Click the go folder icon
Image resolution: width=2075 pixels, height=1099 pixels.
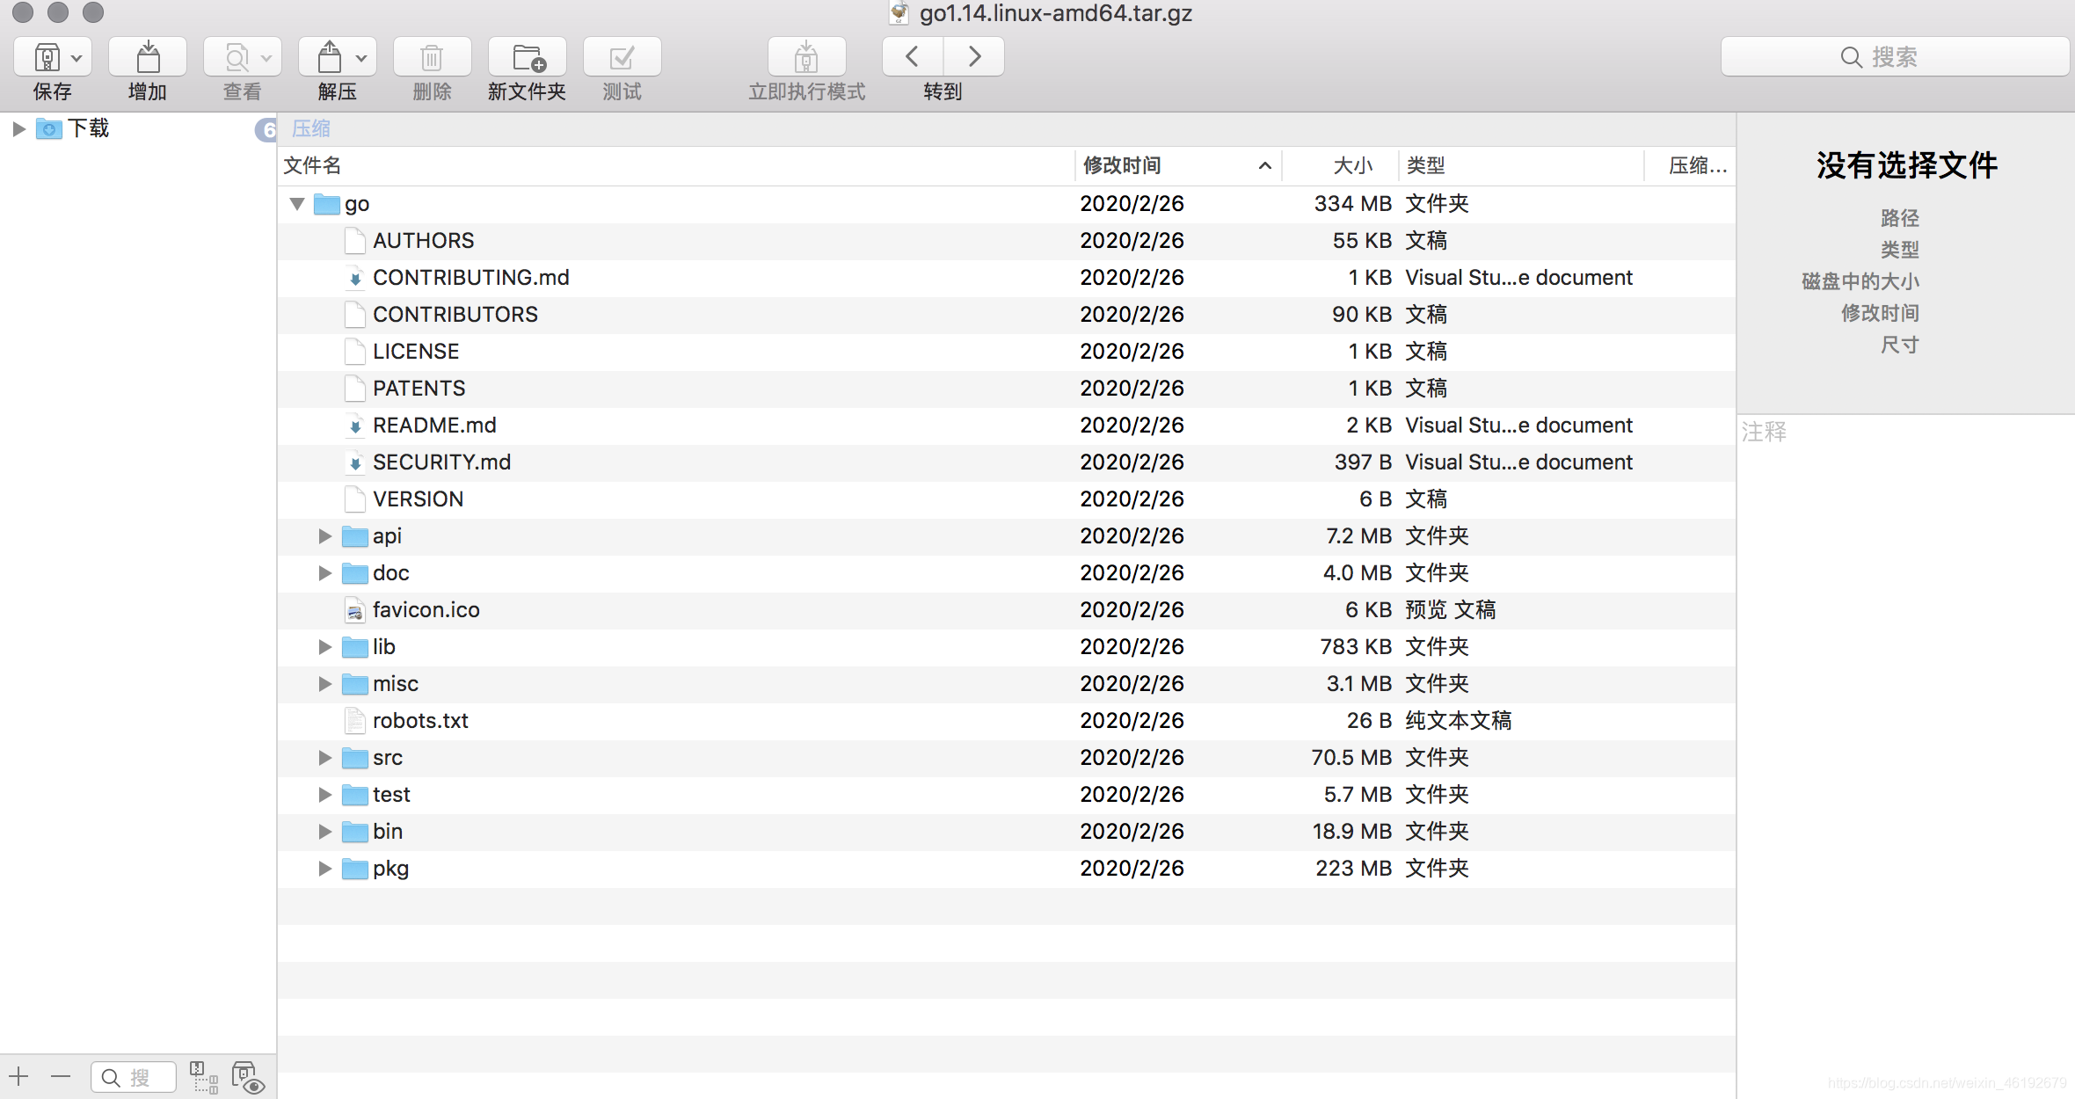pos(327,204)
